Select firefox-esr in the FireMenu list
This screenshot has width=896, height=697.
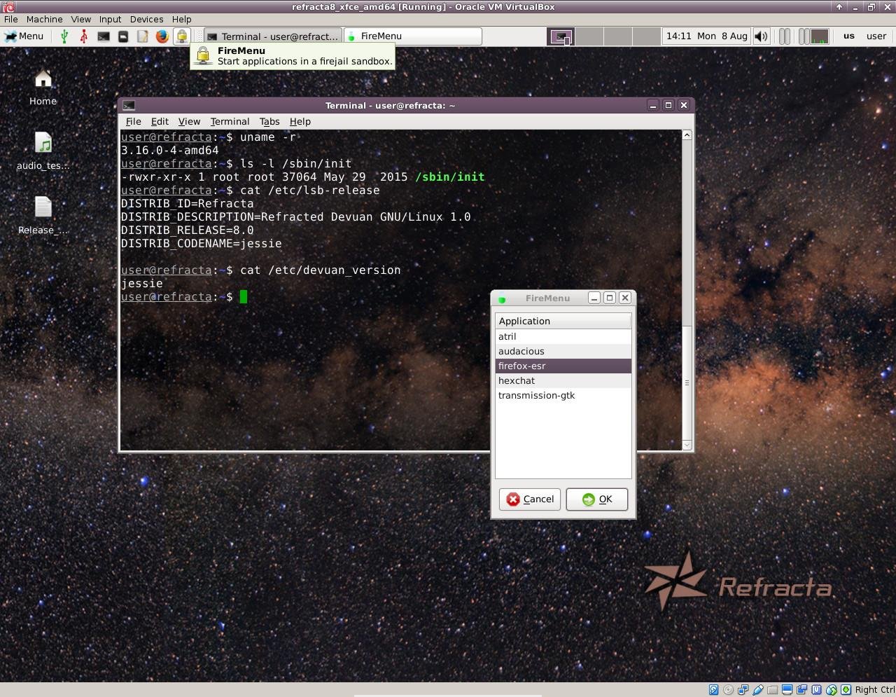[563, 366]
